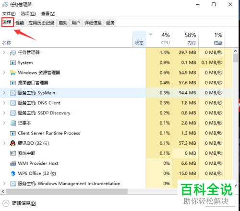Switch to the 详细信息 tab
The width and height of the screenshot is (240, 211).
(93, 23)
